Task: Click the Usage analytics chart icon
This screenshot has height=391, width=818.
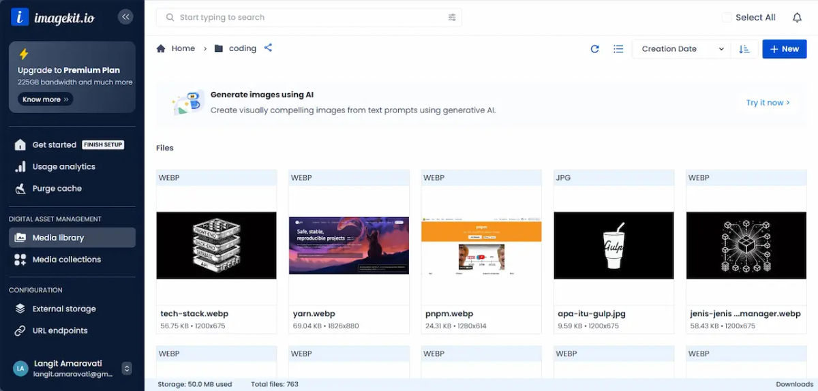Action: [x=20, y=166]
